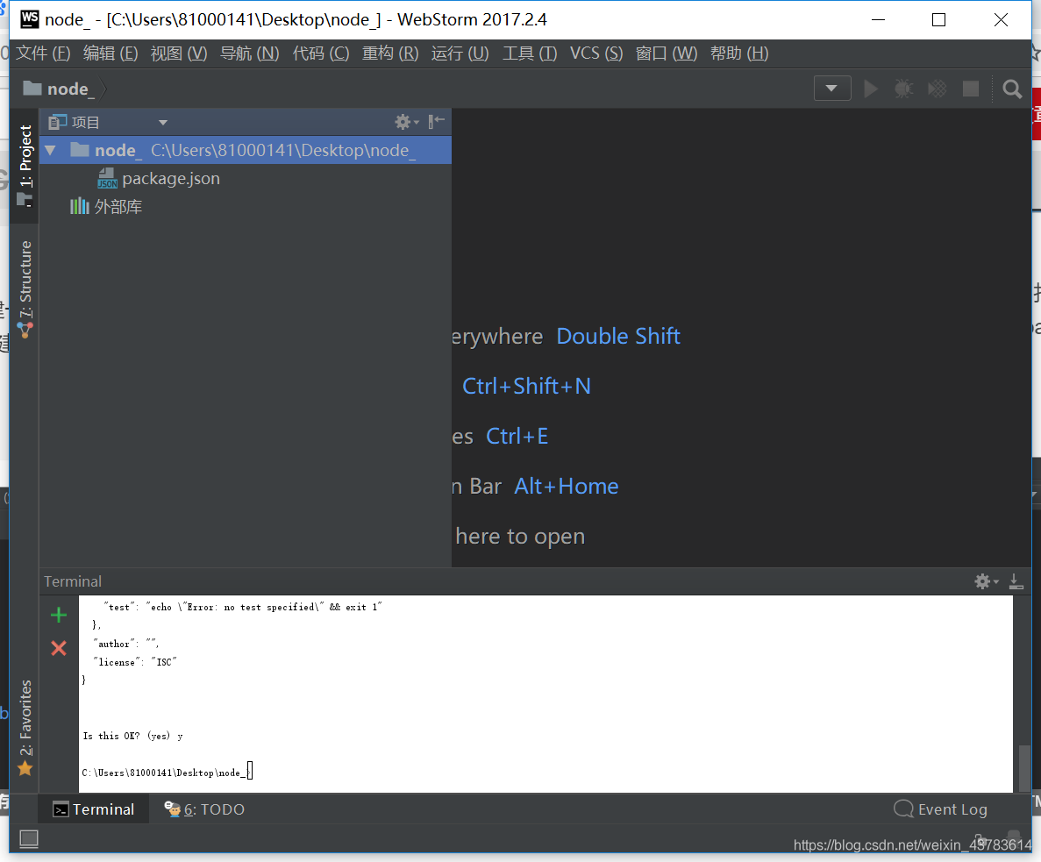Click the Ctrl+Shift+N shortcut text
1041x862 pixels.
click(x=526, y=386)
